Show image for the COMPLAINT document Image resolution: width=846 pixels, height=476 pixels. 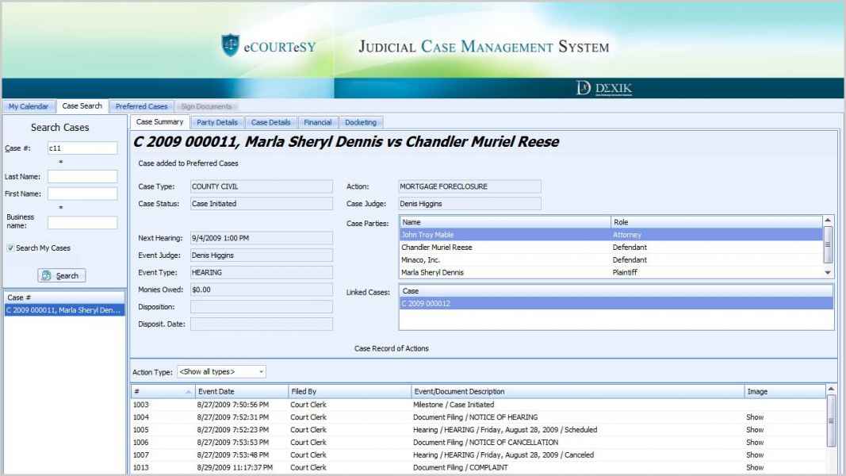[754, 468]
